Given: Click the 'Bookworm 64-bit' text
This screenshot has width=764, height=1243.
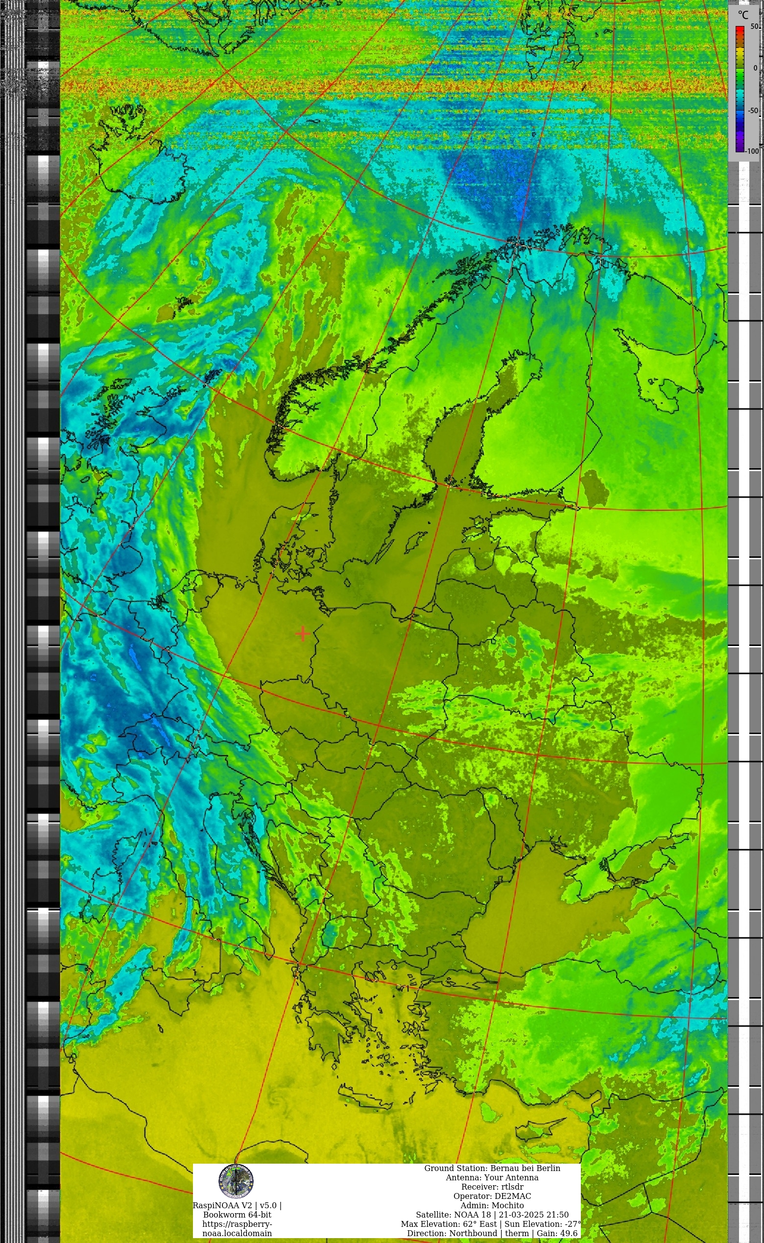Looking at the screenshot, I should click(x=237, y=1215).
